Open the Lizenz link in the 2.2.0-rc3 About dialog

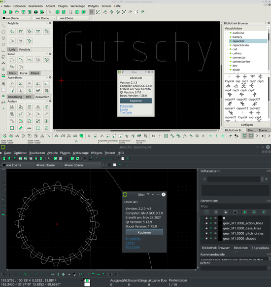[130, 243]
